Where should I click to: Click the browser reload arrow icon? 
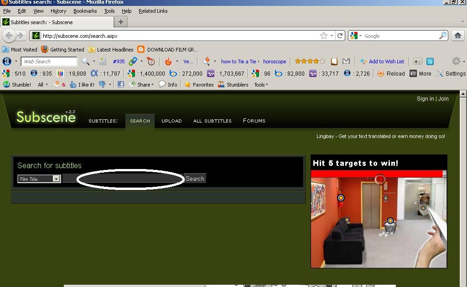(340, 36)
